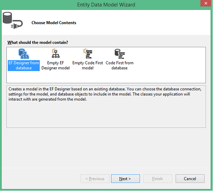Click the greyed-out Finish button
The width and height of the screenshot is (213, 191).
click(x=158, y=179)
